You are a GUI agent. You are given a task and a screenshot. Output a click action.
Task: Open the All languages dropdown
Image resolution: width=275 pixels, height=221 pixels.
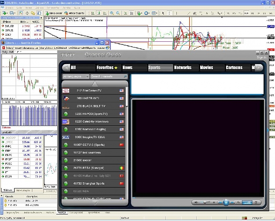click(76, 76)
